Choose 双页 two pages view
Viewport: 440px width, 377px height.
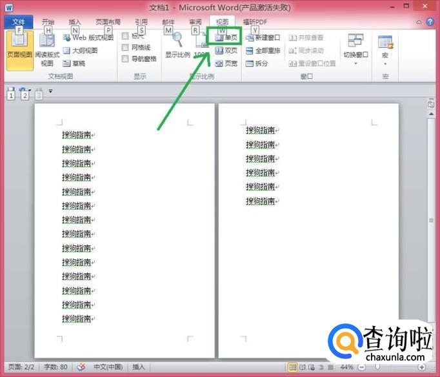click(226, 50)
